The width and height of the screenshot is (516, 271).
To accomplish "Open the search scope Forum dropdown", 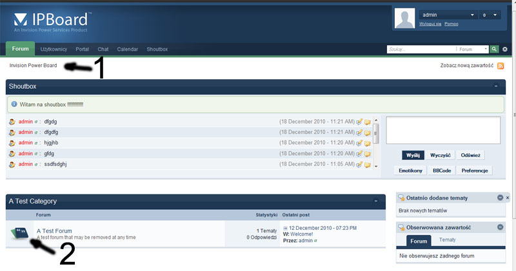I will click(x=473, y=50).
